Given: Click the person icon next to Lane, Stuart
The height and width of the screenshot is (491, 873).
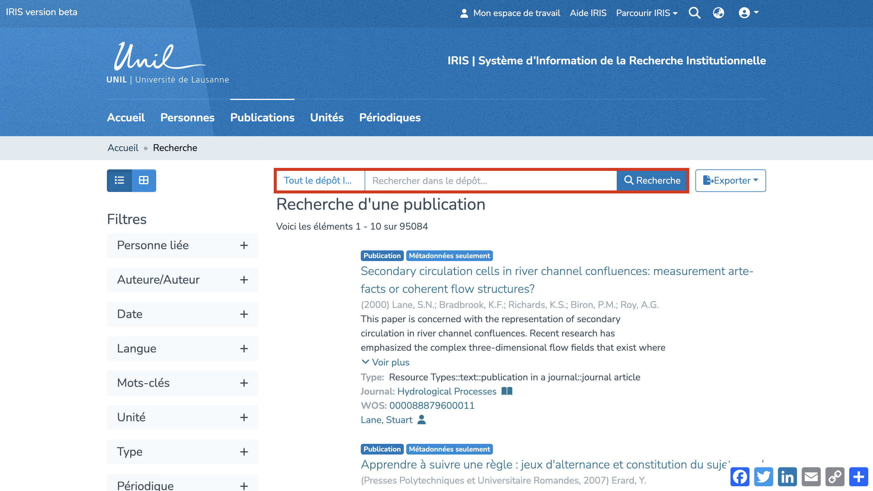Looking at the screenshot, I should tap(421, 420).
